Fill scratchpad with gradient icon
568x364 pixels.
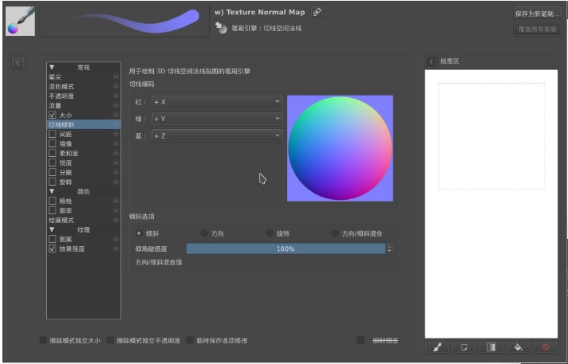tap(491, 347)
